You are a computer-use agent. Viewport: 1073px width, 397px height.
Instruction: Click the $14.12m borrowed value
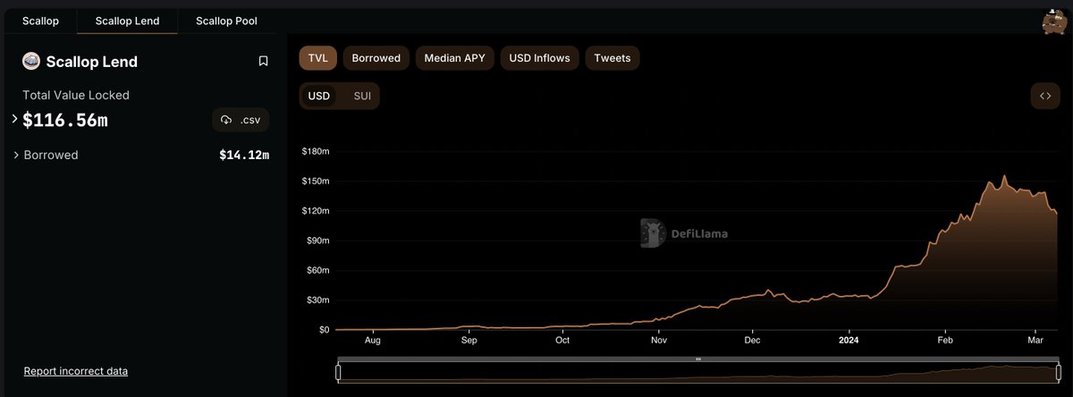pos(244,156)
